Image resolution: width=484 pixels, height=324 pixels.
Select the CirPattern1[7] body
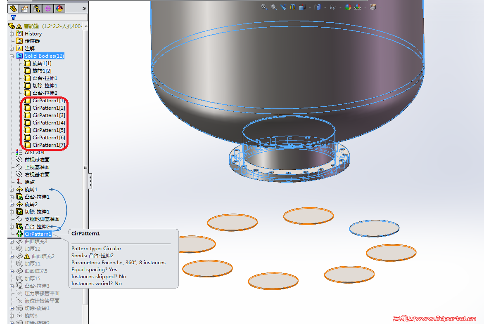(x=49, y=145)
